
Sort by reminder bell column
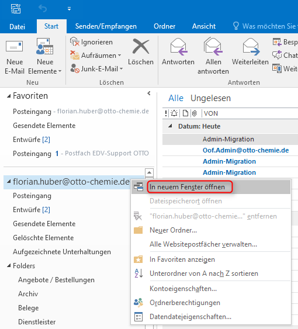tap(174, 113)
